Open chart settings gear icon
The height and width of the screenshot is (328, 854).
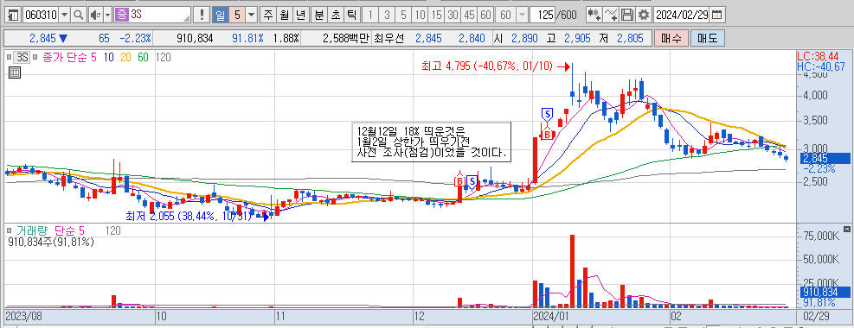(x=644, y=15)
